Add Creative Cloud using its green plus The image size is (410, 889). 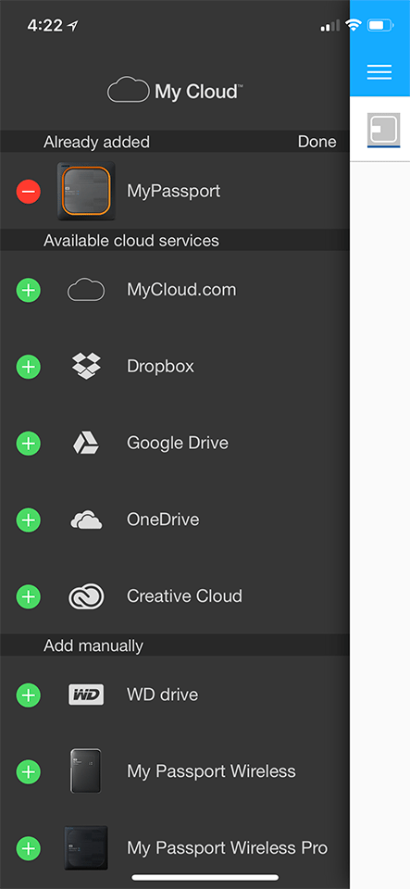[x=28, y=595]
